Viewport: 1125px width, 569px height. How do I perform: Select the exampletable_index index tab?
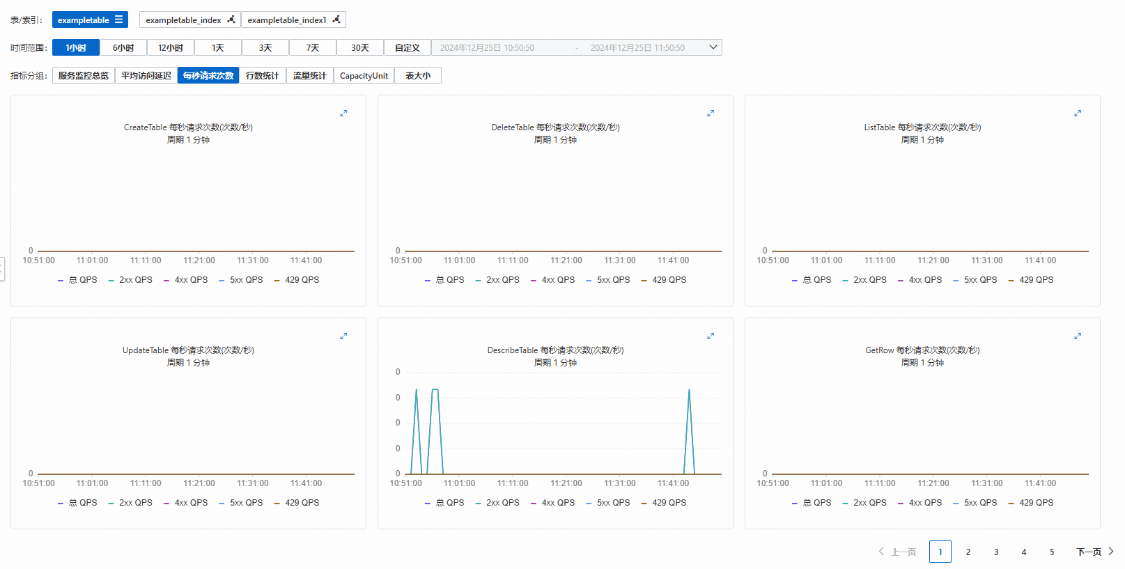pyautogui.click(x=190, y=20)
